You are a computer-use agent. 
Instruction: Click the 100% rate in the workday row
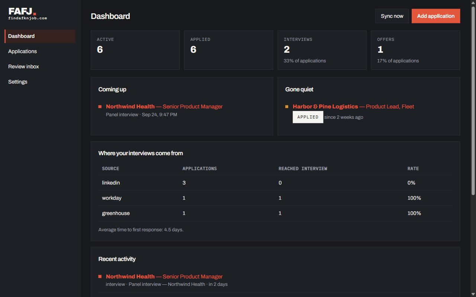point(414,198)
